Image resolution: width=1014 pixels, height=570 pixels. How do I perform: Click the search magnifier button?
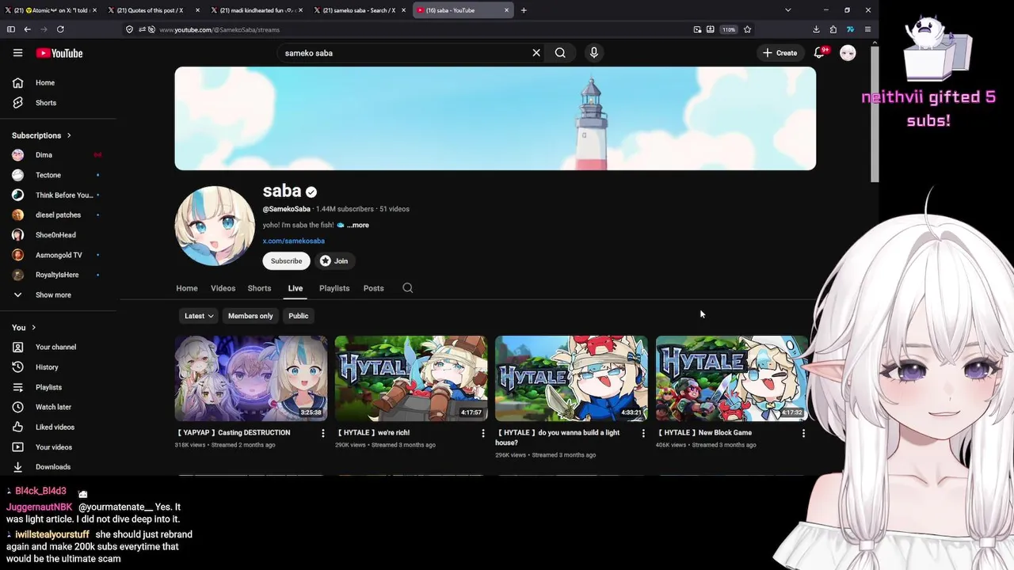[x=560, y=53]
